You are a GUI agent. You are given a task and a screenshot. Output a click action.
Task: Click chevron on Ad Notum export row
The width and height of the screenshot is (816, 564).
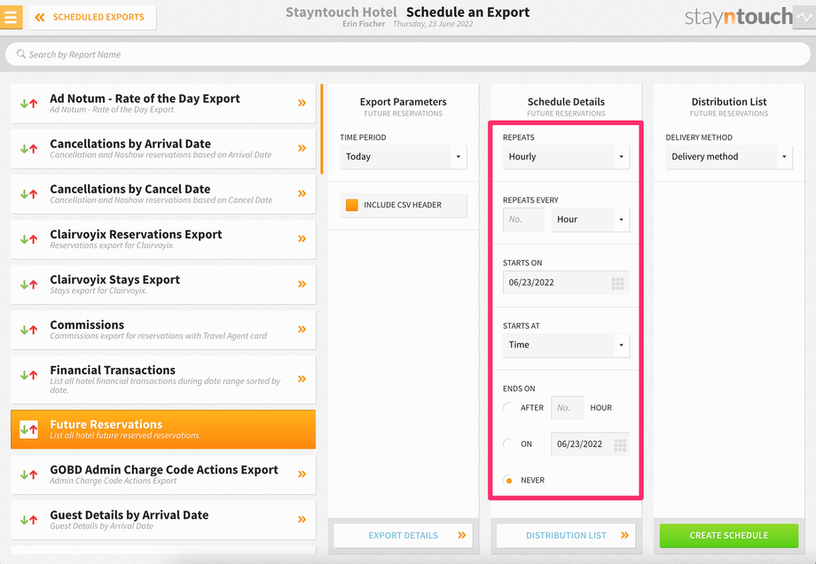302,103
